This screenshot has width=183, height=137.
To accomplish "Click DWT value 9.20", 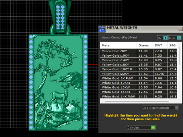I will click(158, 96).
